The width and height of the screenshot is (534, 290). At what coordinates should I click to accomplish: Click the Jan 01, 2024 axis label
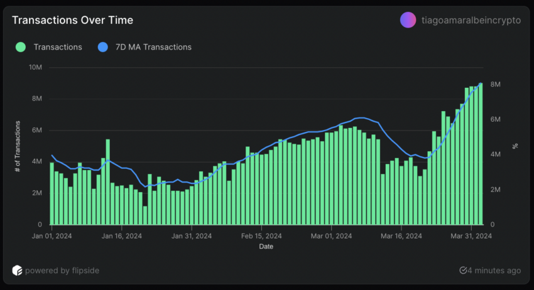(x=50, y=236)
